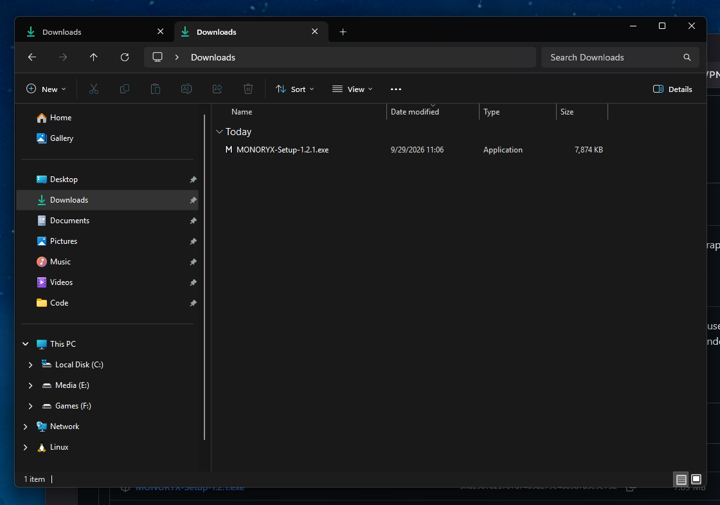
Task: Click the PC icon in address bar
Action: (157, 57)
